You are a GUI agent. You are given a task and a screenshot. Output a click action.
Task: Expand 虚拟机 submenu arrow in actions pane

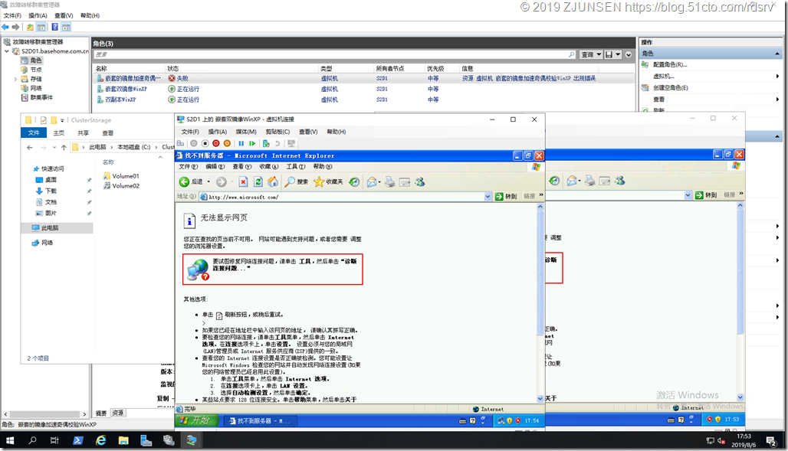(777, 77)
